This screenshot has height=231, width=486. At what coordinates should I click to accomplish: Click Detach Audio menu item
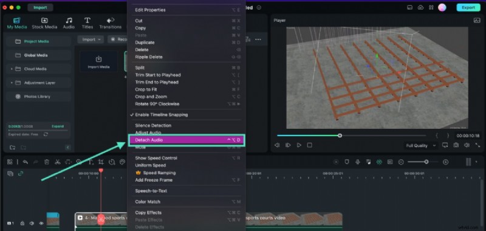(187, 140)
